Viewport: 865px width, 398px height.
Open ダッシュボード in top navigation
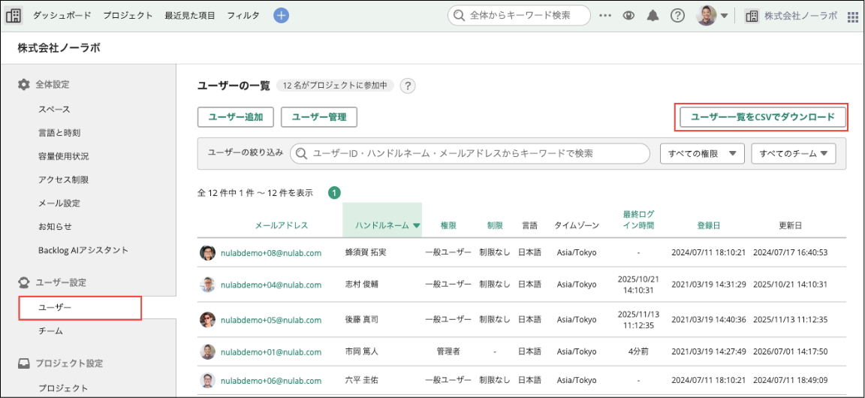tap(62, 16)
